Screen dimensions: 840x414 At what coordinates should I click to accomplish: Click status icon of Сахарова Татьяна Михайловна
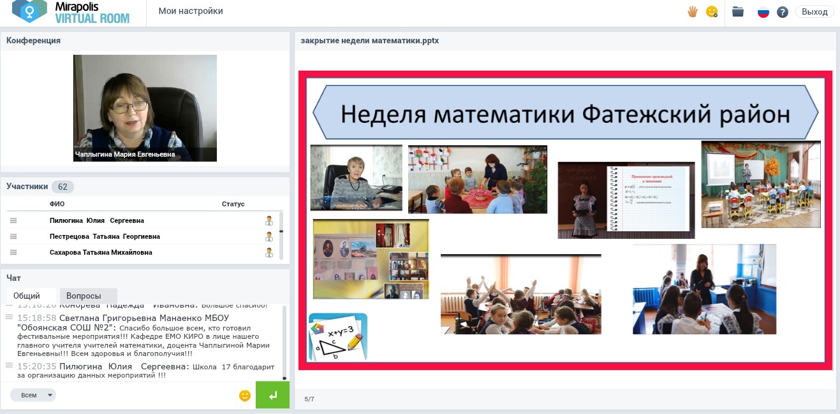269,252
